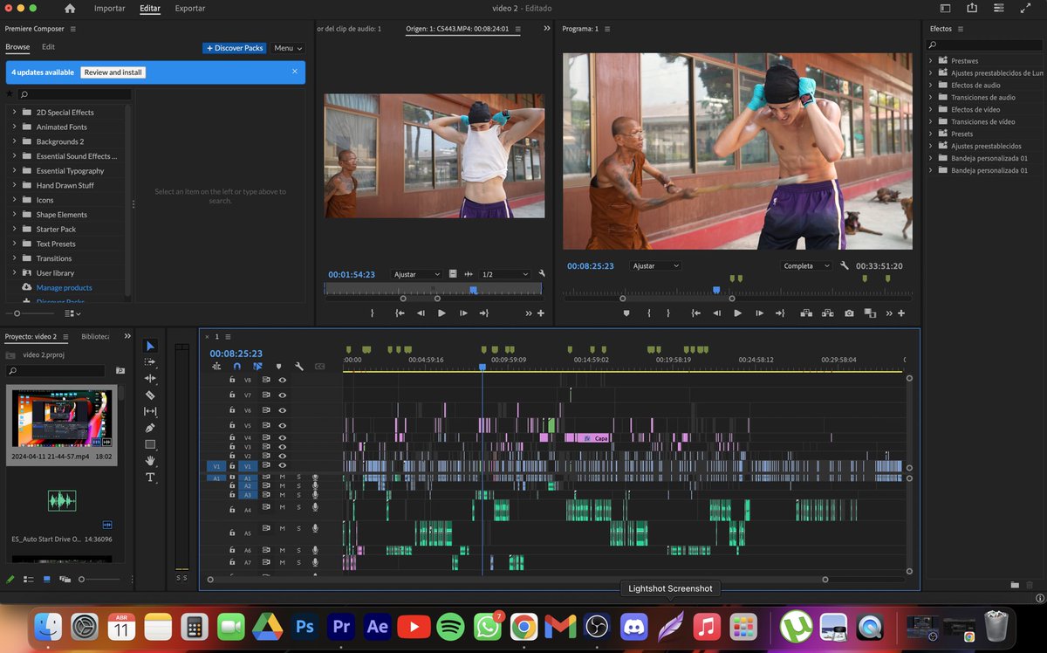This screenshot has width=1047, height=653.
Task: Click the Manage products link
Action: click(x=64, y=287)
